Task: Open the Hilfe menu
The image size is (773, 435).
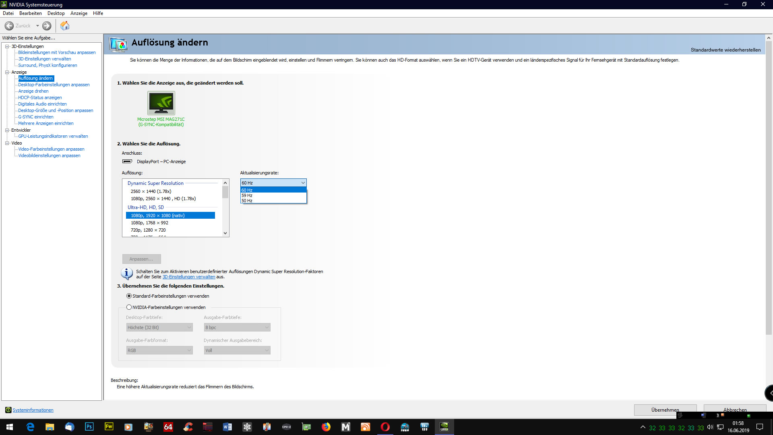Action: click(98, 13)
